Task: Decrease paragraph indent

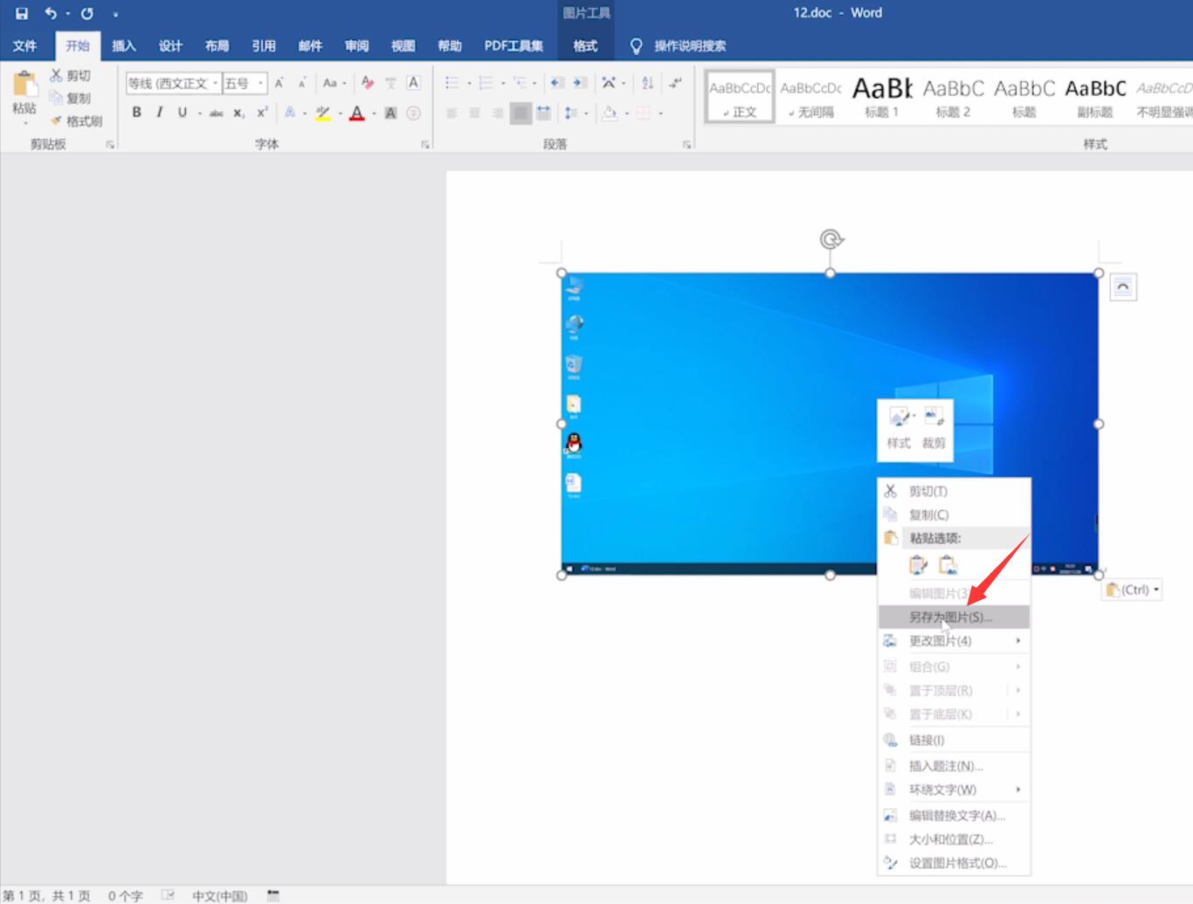Action: point(556,83)
